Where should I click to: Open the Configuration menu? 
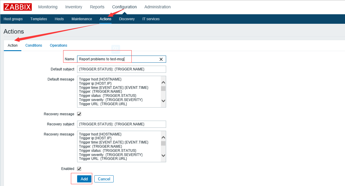[124, 7]
